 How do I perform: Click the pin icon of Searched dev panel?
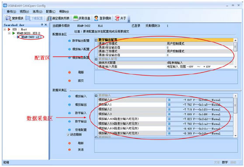42,24
